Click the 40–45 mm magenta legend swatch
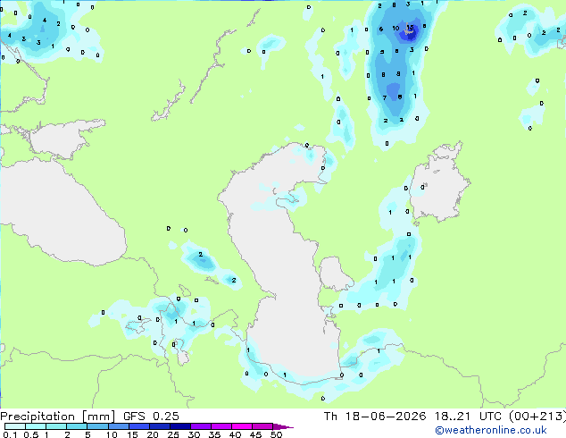The image size is (566, 438). click(242, 426)
